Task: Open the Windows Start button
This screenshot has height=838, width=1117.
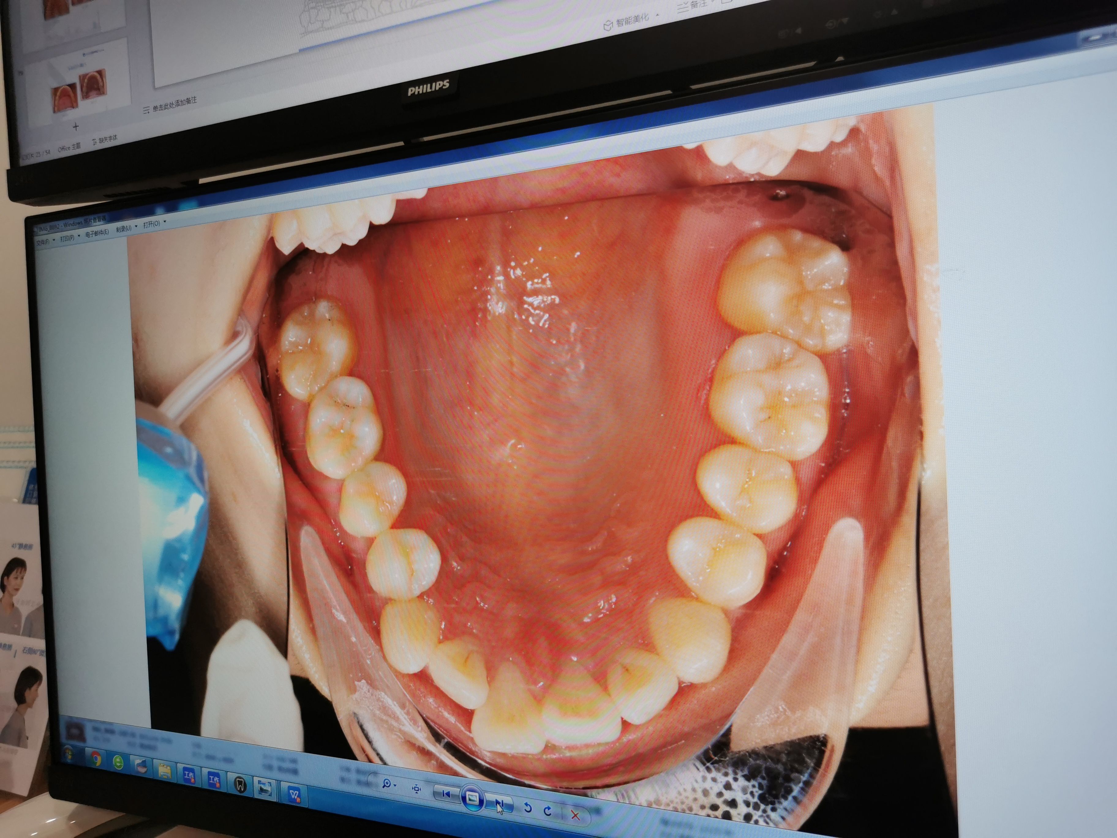Action: coord(68,755)
